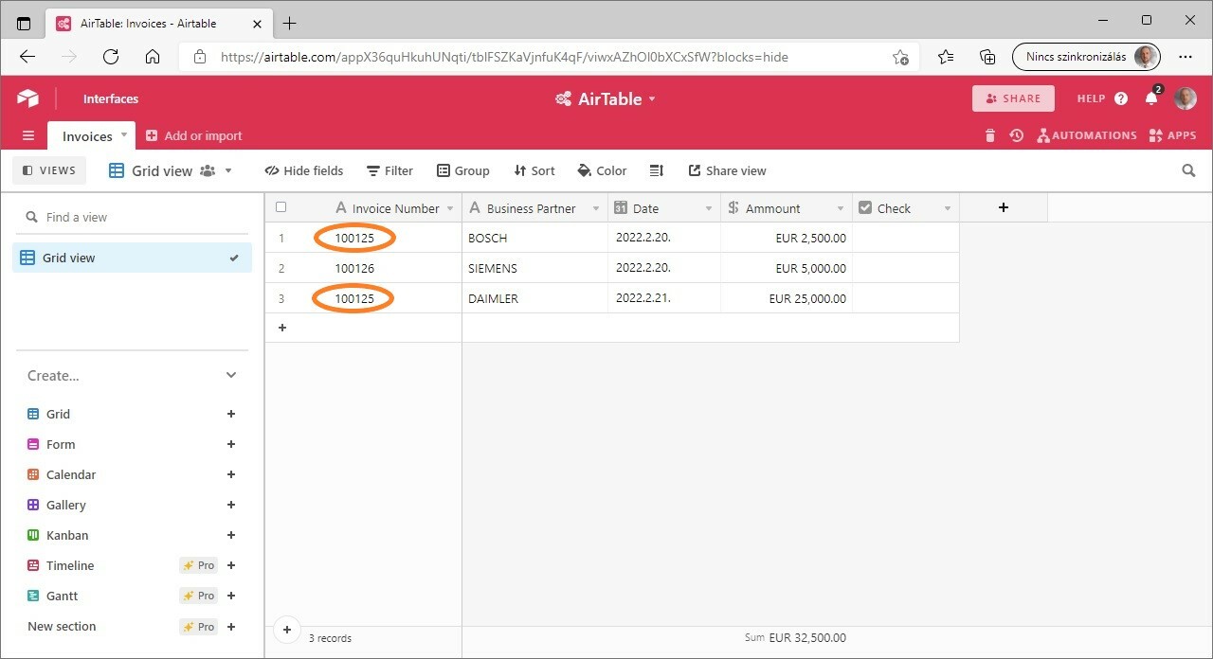Open the Sort option

tap(534, 170)
